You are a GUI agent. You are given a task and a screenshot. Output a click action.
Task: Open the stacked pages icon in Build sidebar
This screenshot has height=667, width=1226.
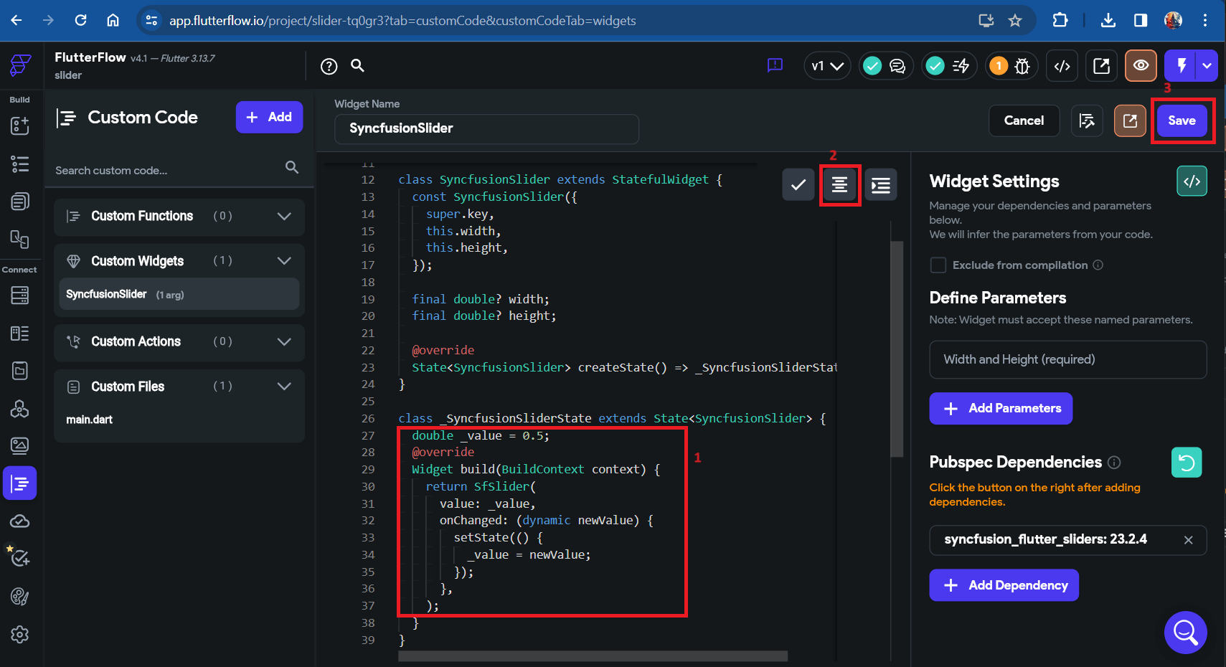coord(20,202)
